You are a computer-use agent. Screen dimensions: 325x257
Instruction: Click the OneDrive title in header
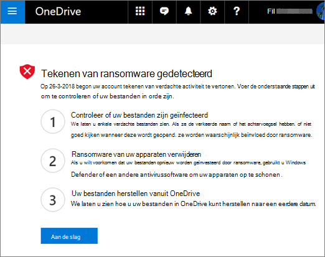58,11
